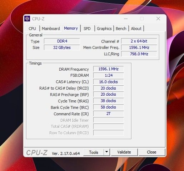Image resolution: width=184 pixels, height=171 pixels.
Task: Click the Mem Controller Freq. label
Action: 101,47
